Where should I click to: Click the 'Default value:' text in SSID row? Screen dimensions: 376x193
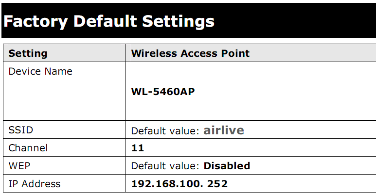[165, 131]
